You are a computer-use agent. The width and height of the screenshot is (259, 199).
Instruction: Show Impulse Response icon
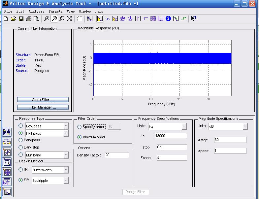[x=138, y=19]
